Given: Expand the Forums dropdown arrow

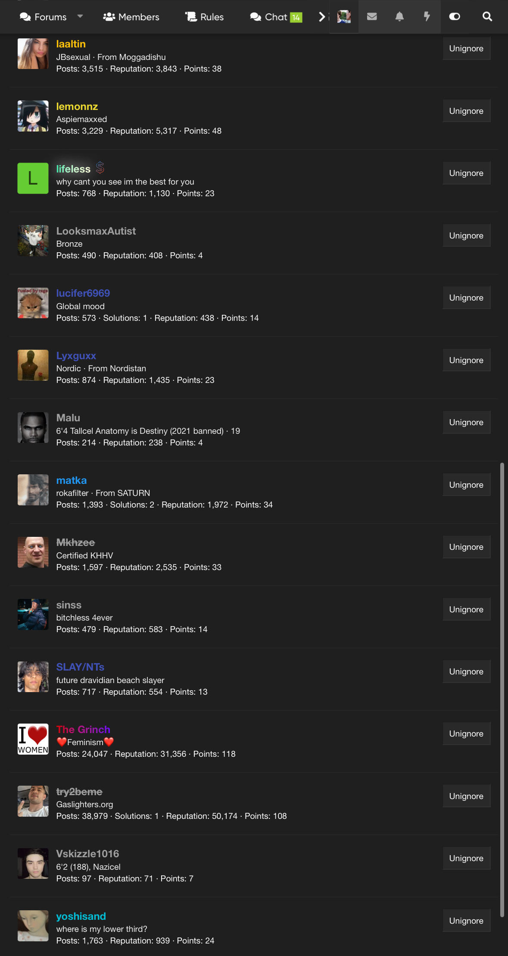Looking at the screenshot, I should click(80, 16).
